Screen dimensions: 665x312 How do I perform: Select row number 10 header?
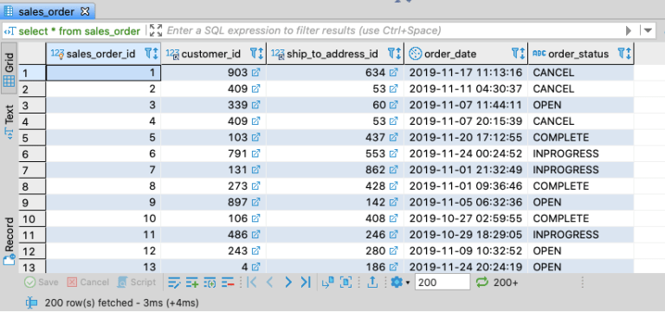click(32, 218)
